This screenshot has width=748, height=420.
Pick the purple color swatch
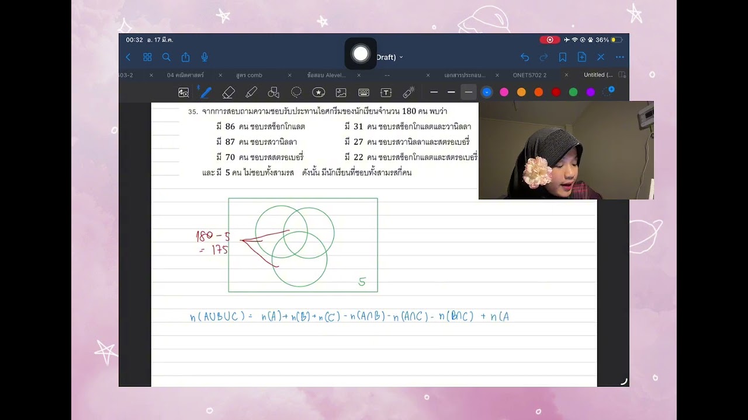[x=591, y=92]
